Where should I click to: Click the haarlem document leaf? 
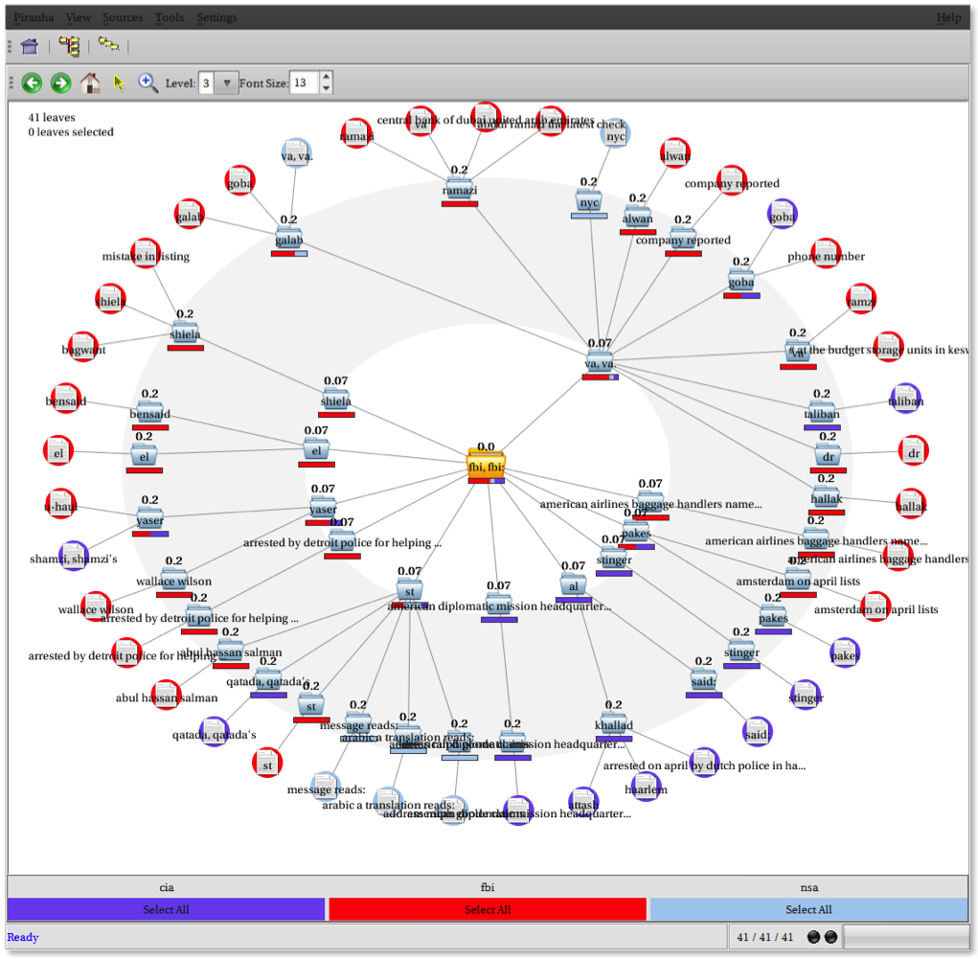pos(646,787)
